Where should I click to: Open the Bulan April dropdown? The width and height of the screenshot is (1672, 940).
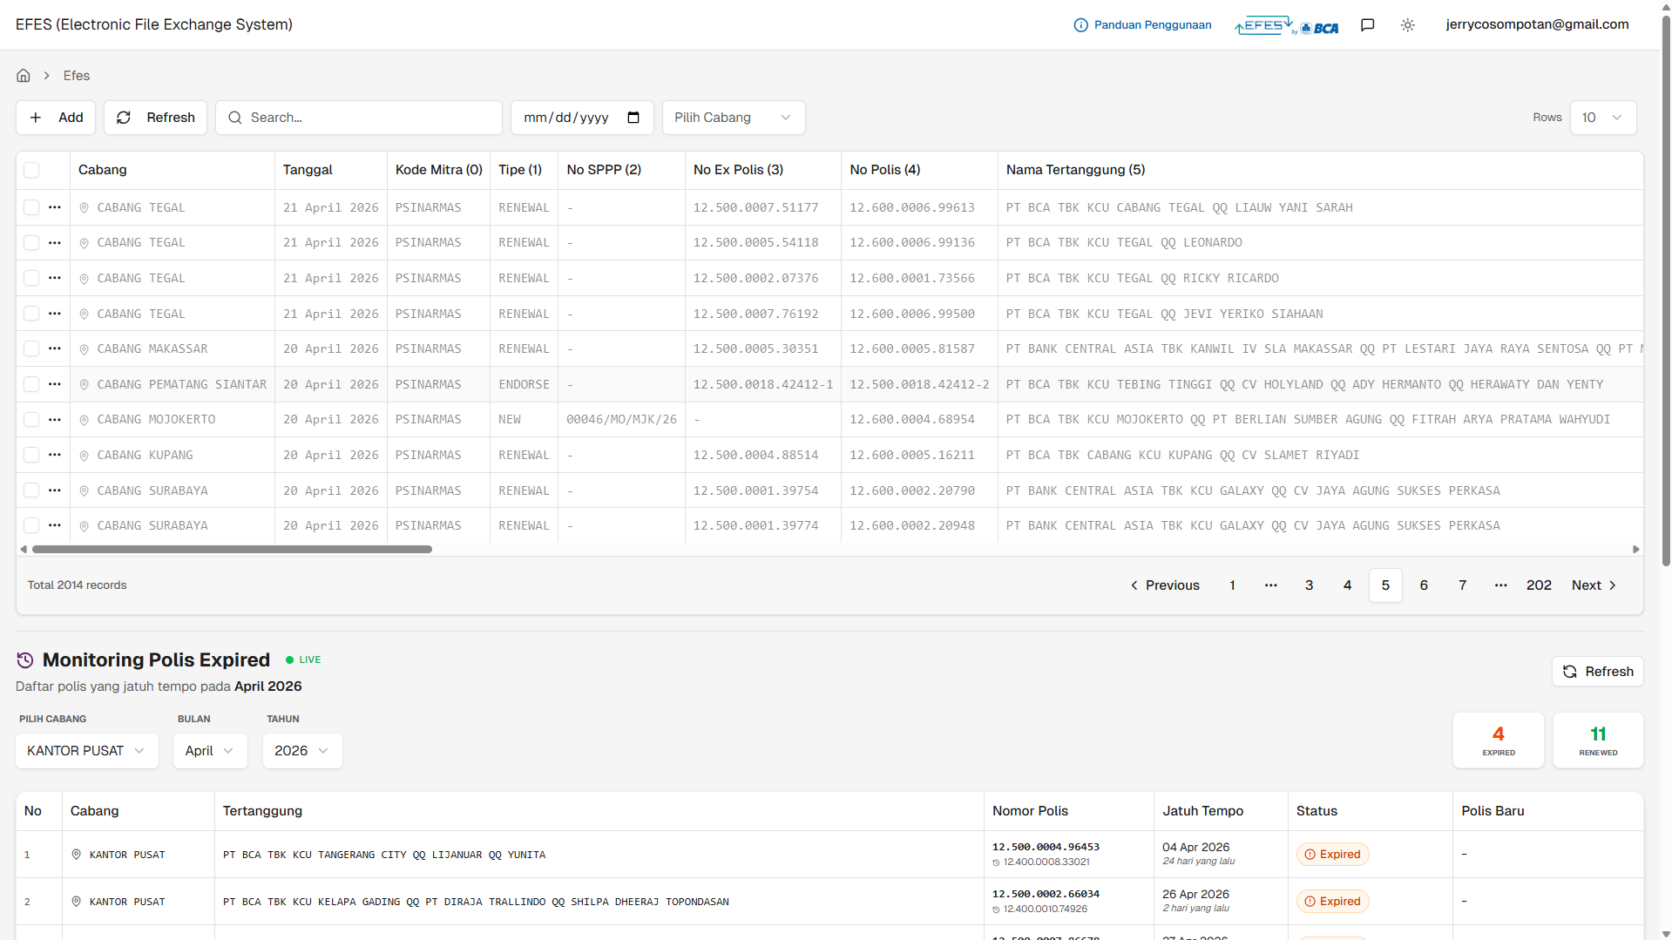[x=210, y=751]
